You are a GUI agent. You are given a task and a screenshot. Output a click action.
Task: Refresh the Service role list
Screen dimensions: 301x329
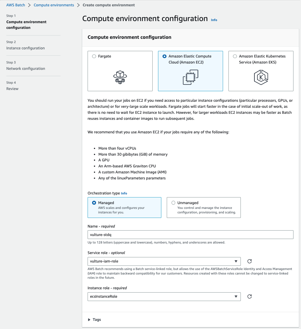(250, 261)
